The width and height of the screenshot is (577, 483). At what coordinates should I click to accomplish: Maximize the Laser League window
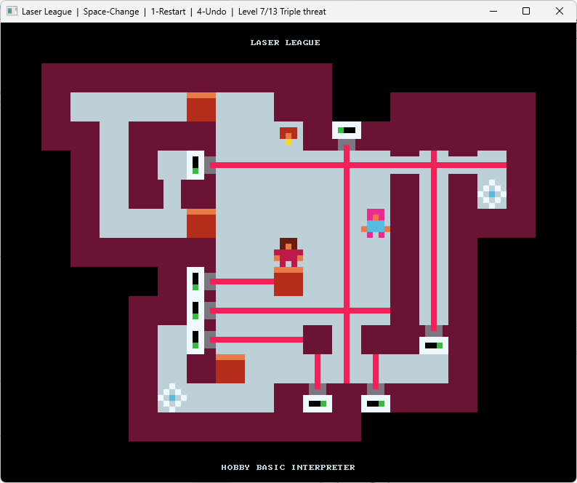(526, 11)
